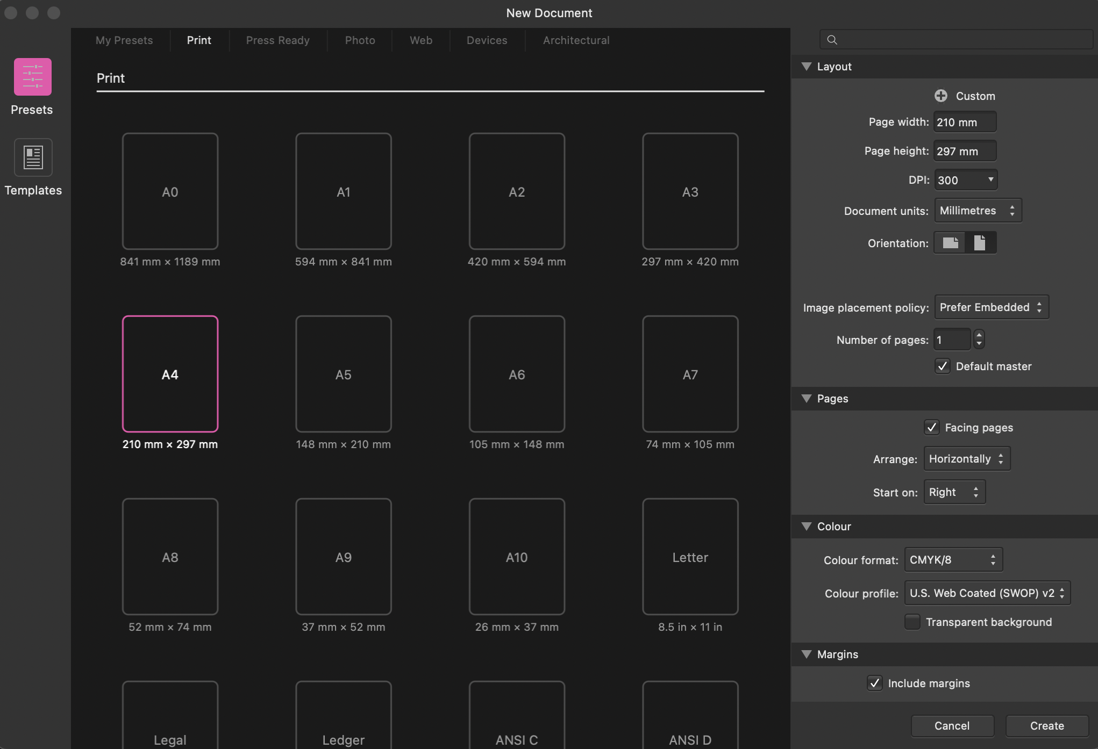The height and width of the screenshot is (749, 1098).
Task: Increase Number of pages using stepper
Action: (979, 336)
